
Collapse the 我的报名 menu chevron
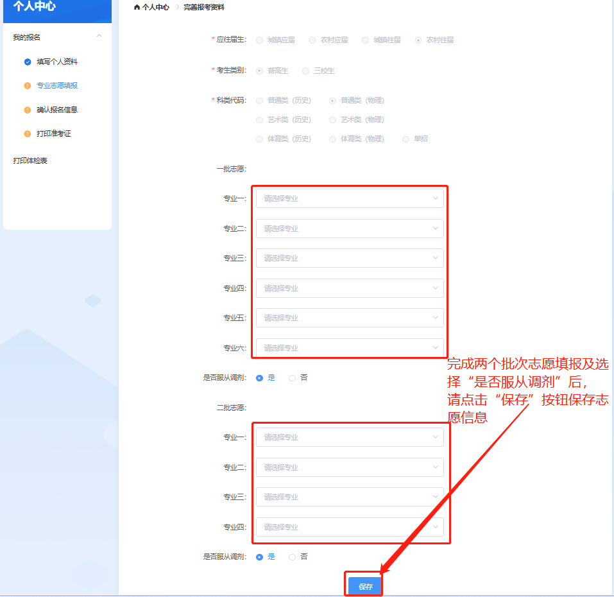(99, 37)
